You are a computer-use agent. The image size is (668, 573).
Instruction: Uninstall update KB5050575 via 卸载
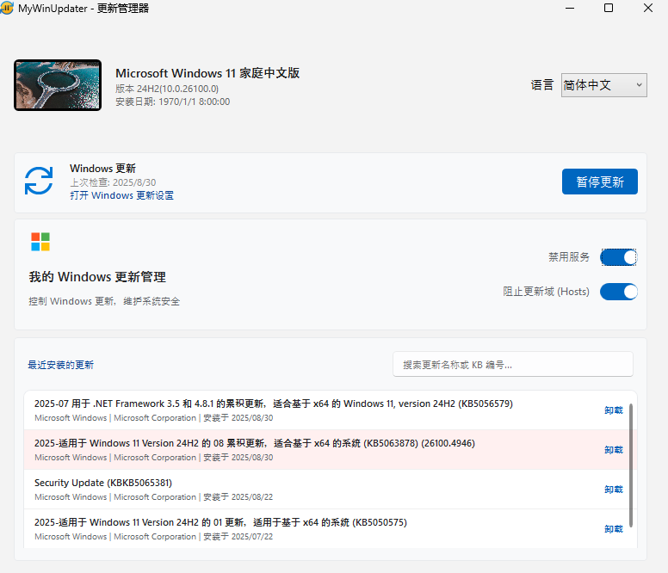coord(614,529)
